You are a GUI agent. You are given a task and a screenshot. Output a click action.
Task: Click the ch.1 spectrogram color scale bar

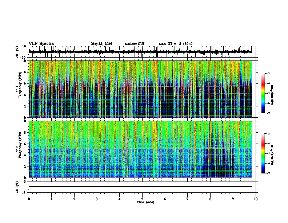(263, 93)
